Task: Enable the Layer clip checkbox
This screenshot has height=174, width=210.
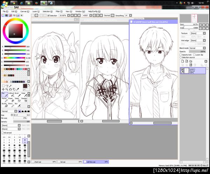Action: pos(194,55)
